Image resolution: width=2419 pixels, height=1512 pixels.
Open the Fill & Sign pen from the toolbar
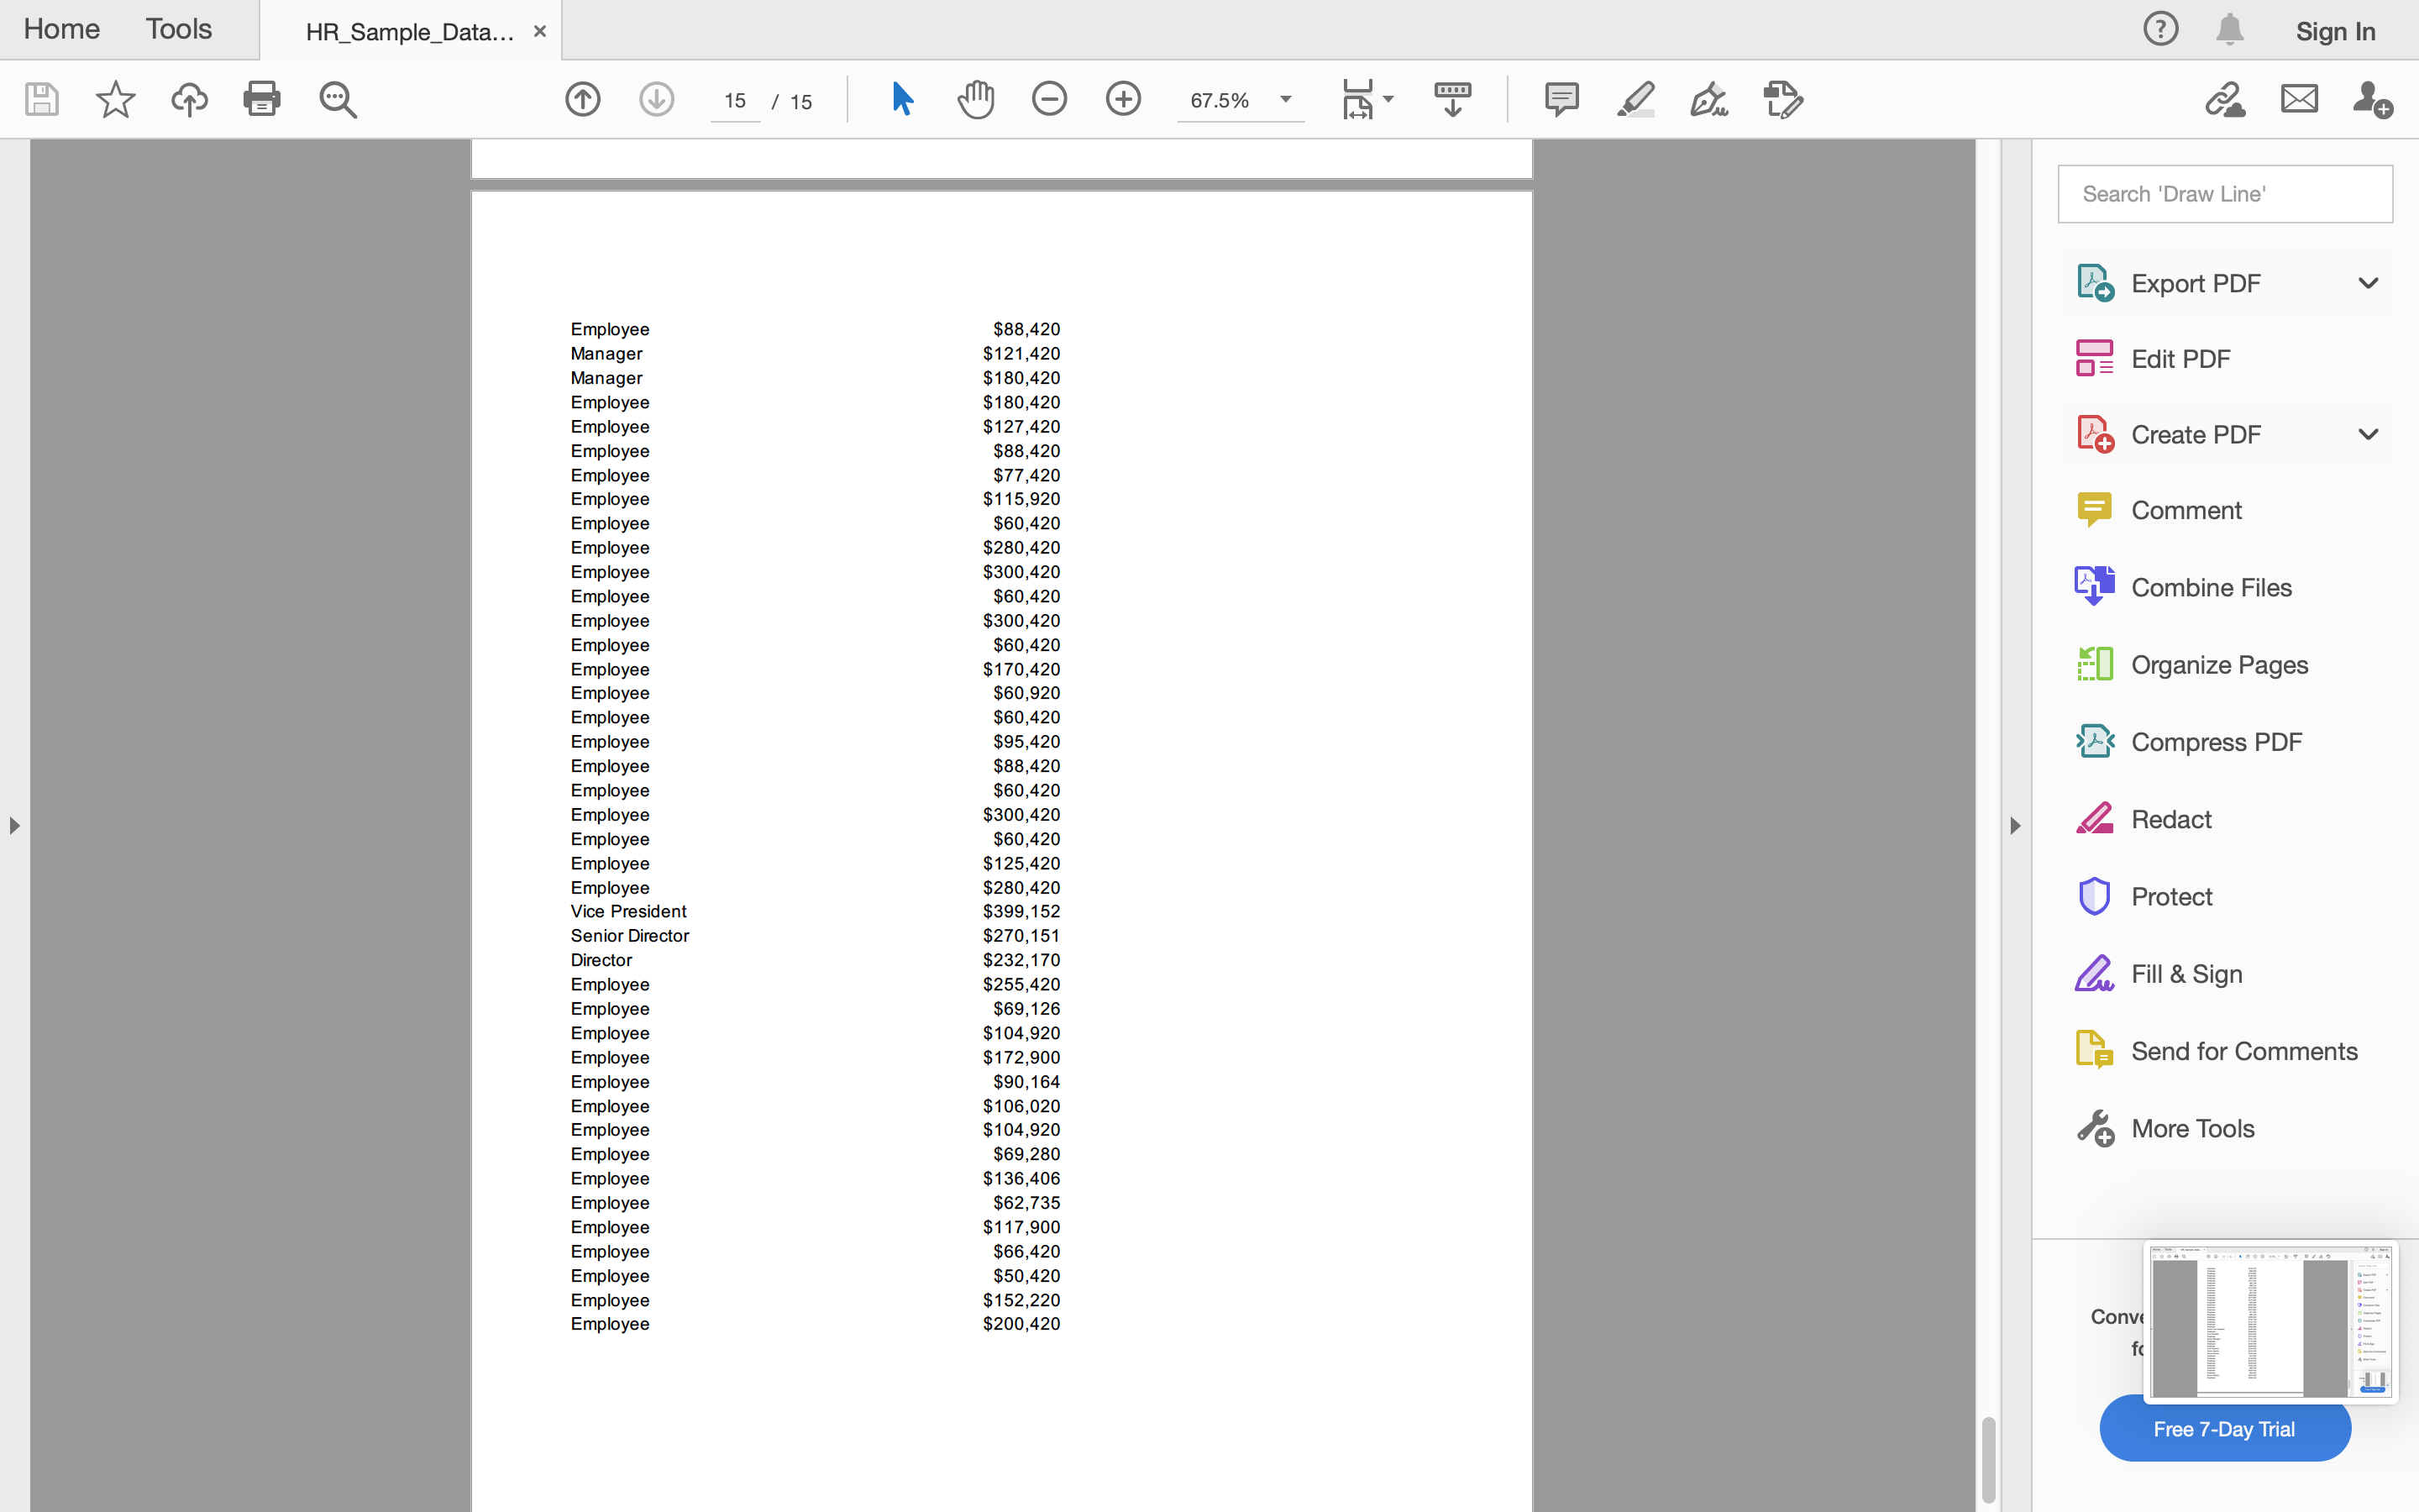(x=1708, y=99)
